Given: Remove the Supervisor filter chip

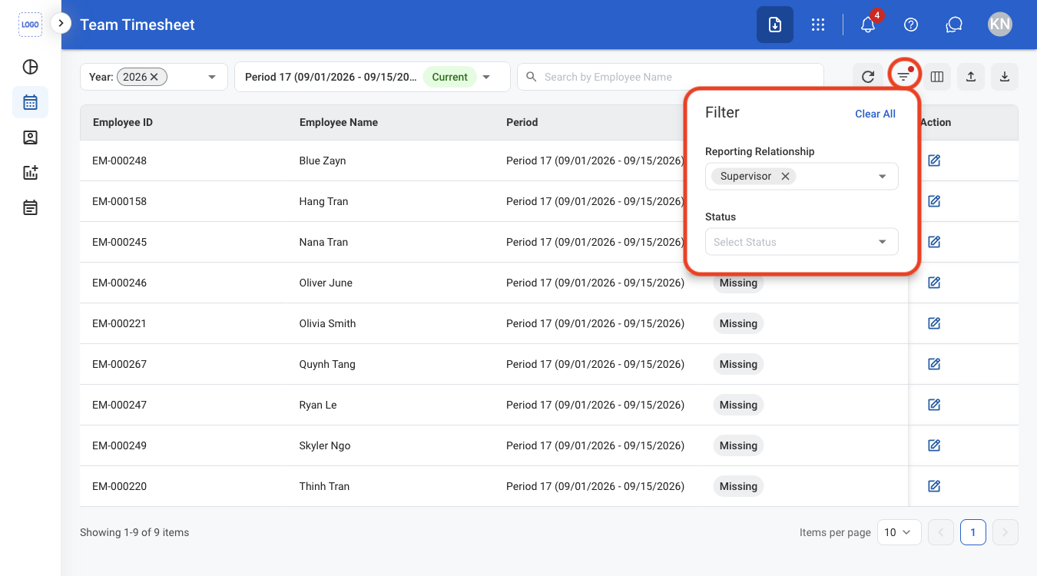Looking at the screenshot, I should (x=785, y=176).
